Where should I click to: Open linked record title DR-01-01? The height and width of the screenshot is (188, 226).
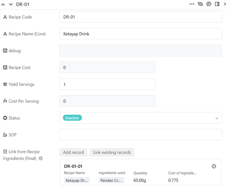point(73,166)
